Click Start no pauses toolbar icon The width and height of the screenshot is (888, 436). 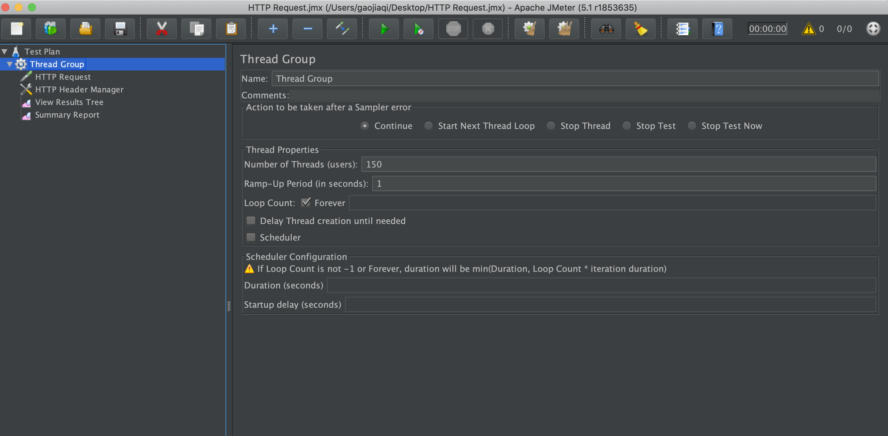point(418,29)
